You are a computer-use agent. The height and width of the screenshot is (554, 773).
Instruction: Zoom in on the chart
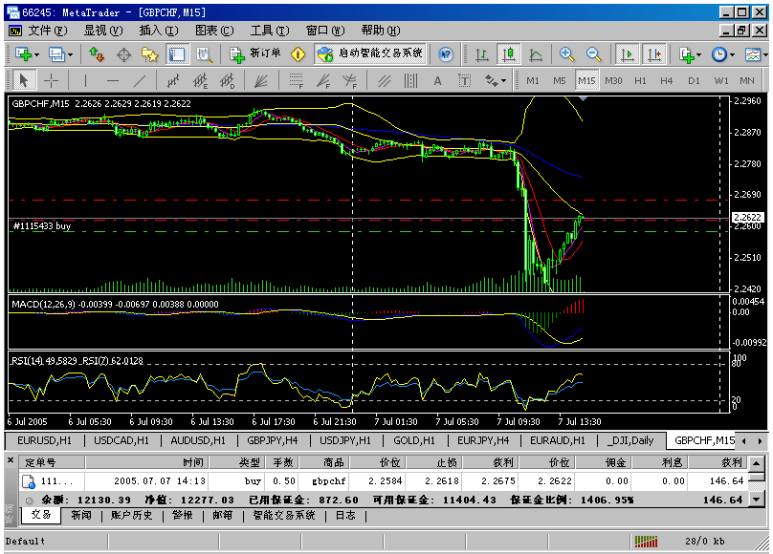(567, 54)
